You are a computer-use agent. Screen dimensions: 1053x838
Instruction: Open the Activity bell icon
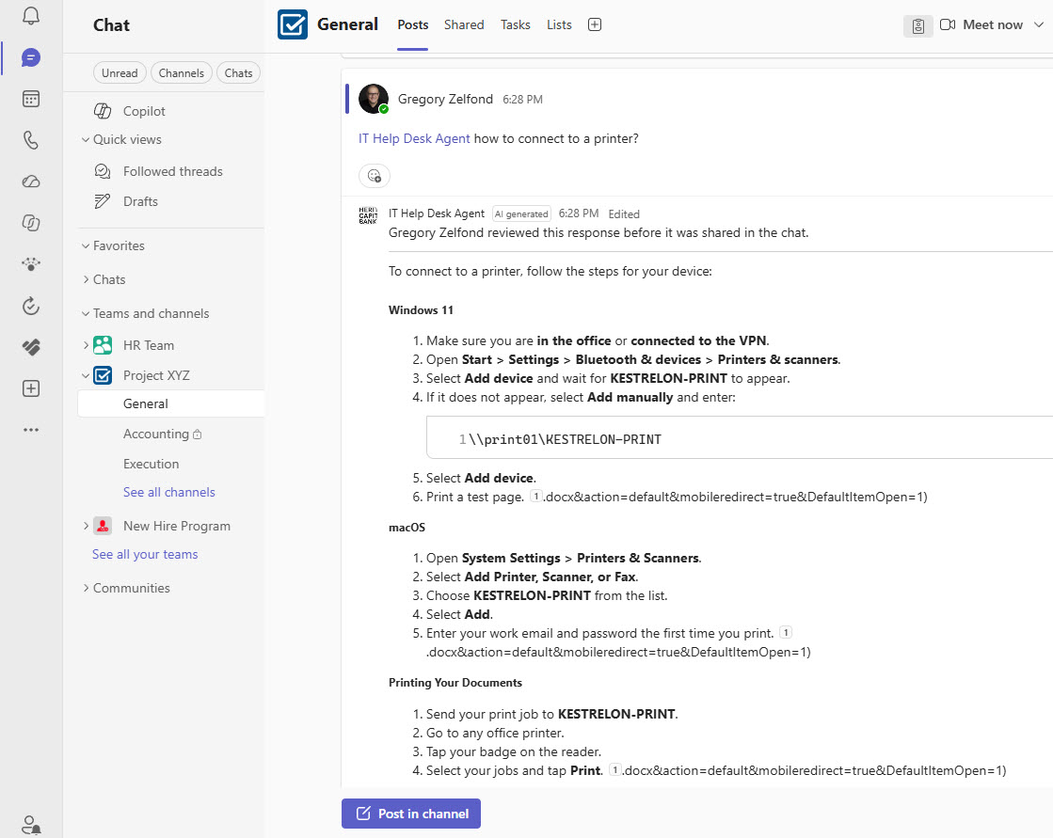pos(31,15)
